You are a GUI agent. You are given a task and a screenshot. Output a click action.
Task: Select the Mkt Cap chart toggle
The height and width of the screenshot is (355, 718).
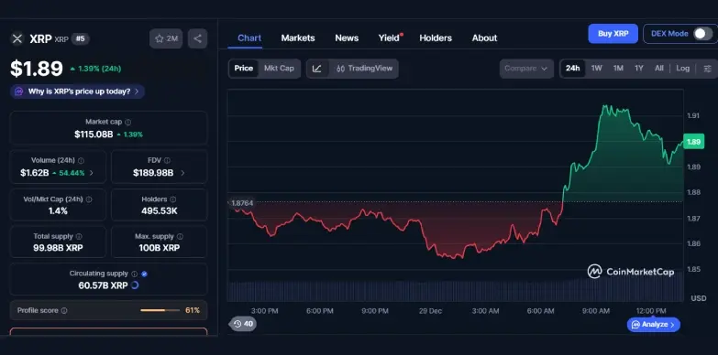pyautogui.click(x=279, y=69)
